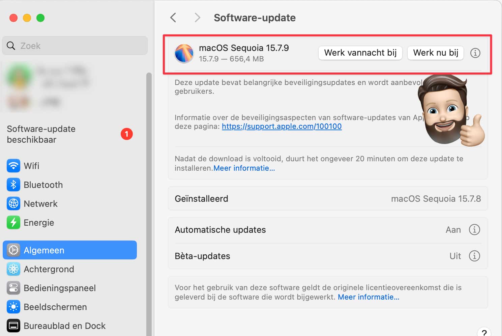Click the macOS Sequoia update icon

click(184, 53)
